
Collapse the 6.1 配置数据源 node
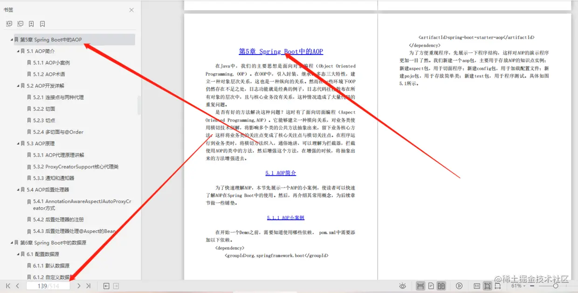point(18,254)
